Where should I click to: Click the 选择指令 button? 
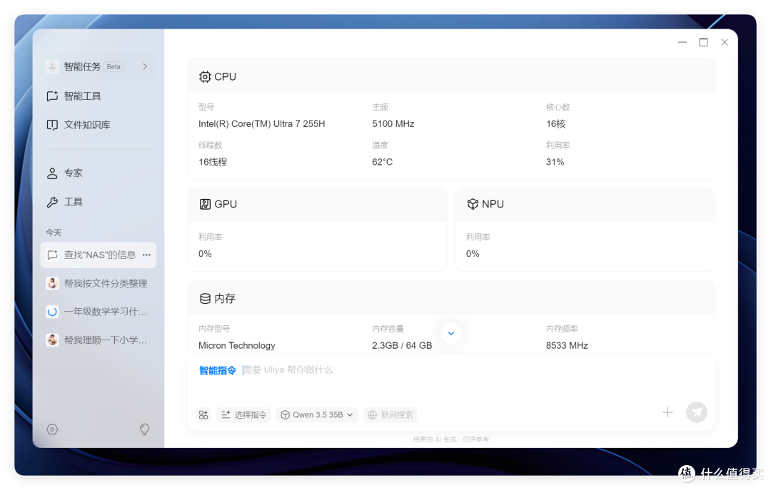244,415
